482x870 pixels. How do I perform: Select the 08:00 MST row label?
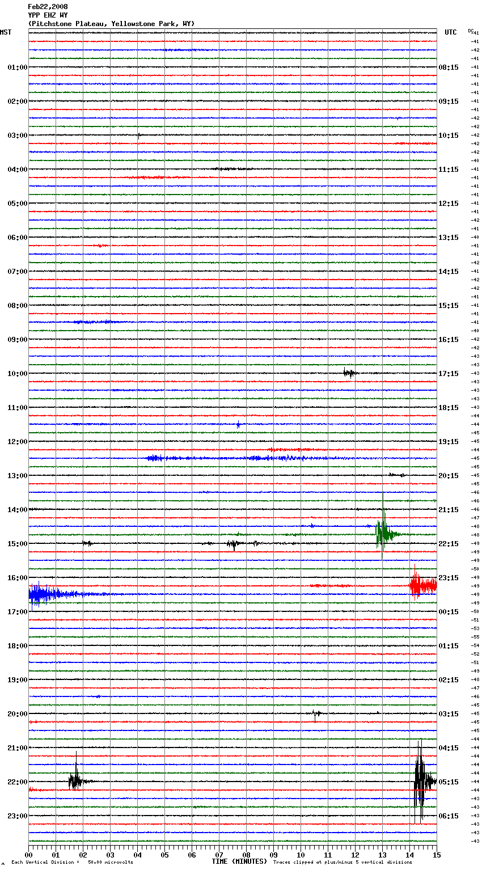17,306
